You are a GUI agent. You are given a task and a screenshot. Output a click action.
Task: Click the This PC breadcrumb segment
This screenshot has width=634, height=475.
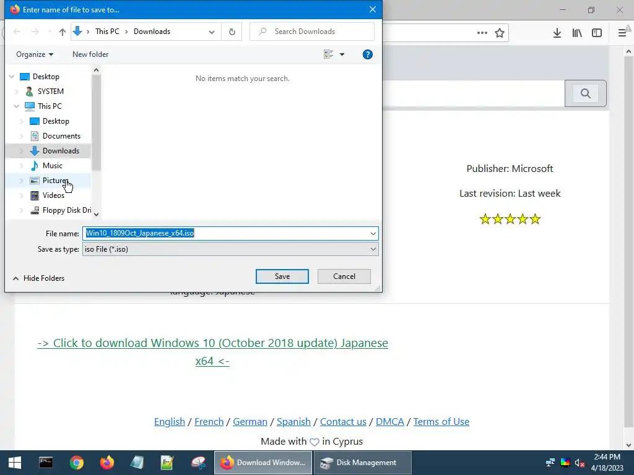tap(107, 32)
